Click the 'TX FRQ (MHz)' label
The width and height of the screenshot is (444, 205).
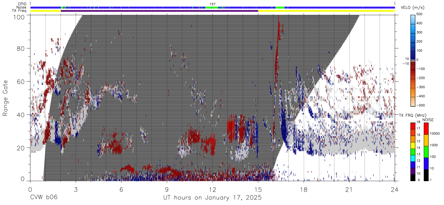413,115
